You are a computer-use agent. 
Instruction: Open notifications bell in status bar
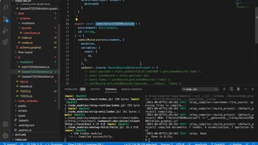254,144
